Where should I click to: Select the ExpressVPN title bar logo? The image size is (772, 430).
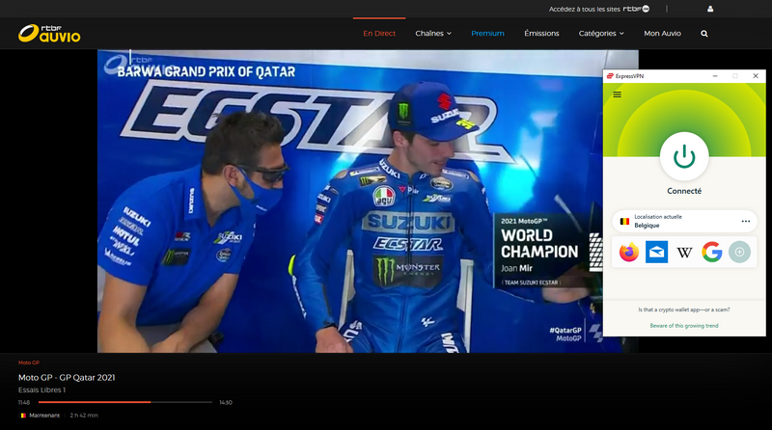610,76
